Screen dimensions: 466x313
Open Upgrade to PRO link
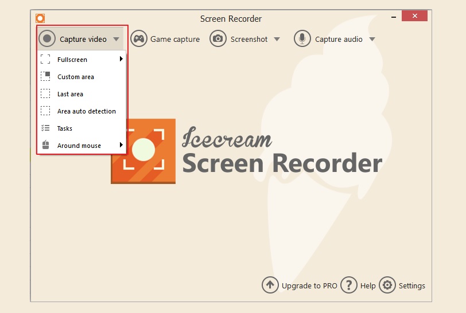coord(309,285)
